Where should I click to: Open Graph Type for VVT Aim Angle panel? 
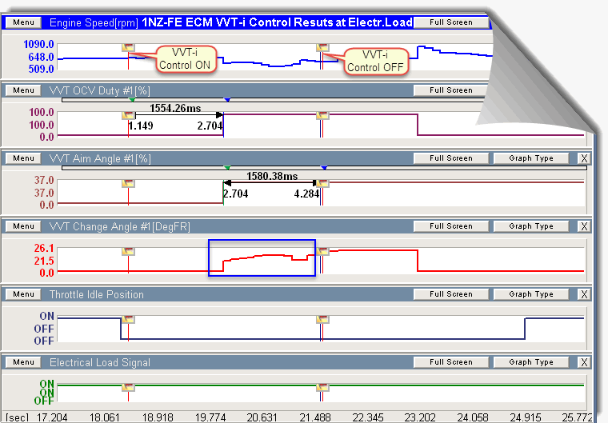pos(532,158)
